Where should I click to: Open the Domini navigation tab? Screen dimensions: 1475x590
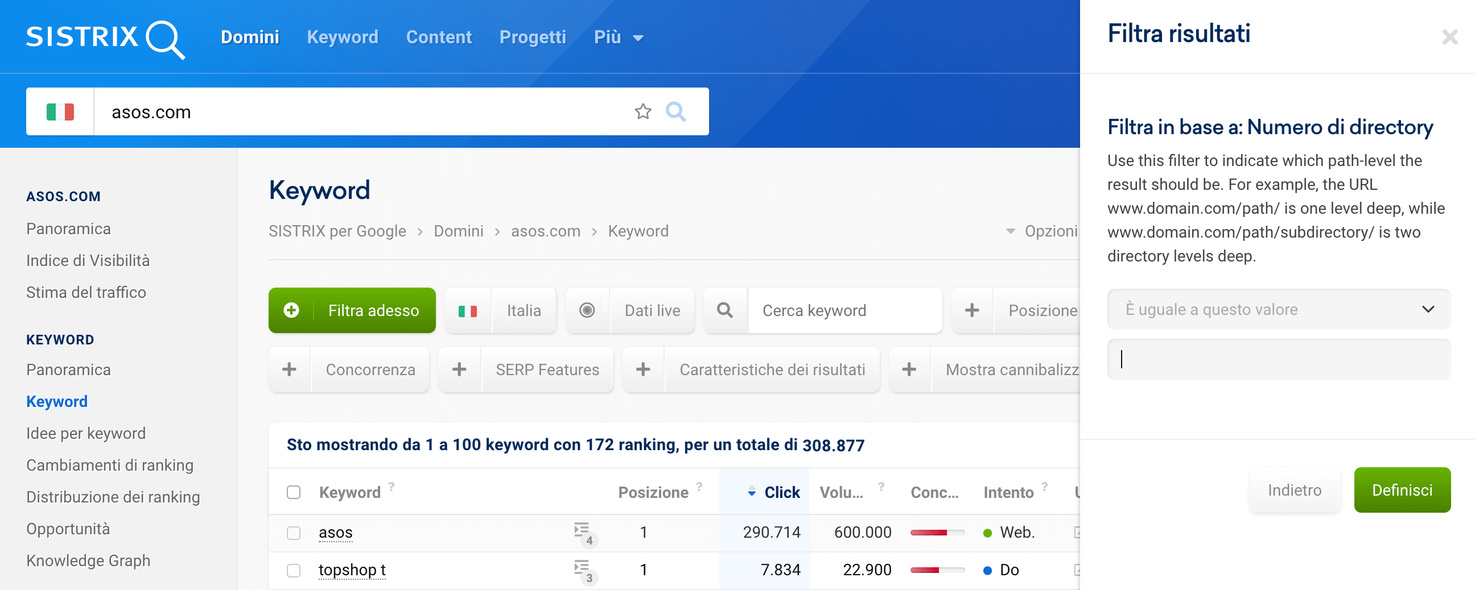[x=250, y=37]
